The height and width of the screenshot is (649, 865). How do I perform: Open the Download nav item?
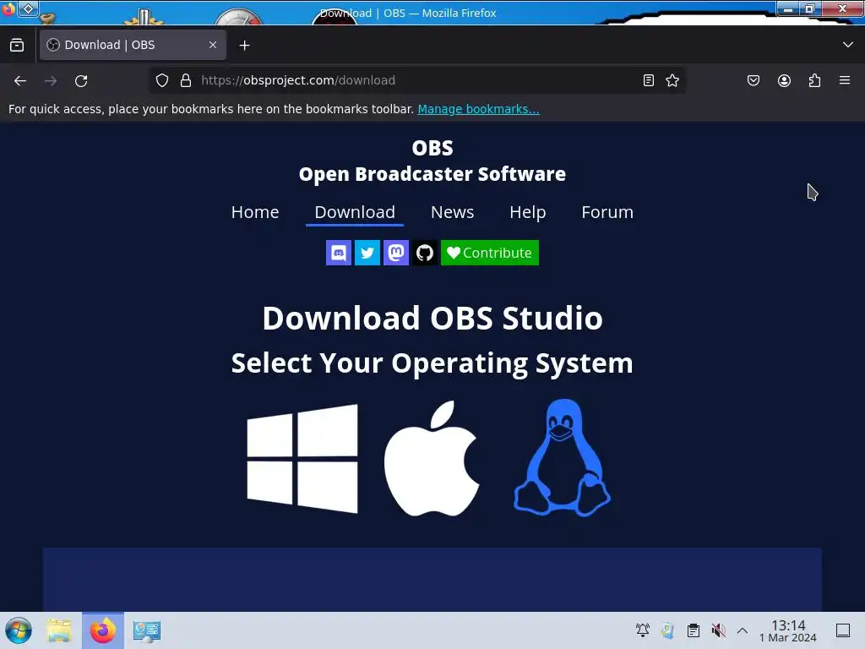pyautogui.click(x=355, y=212)
